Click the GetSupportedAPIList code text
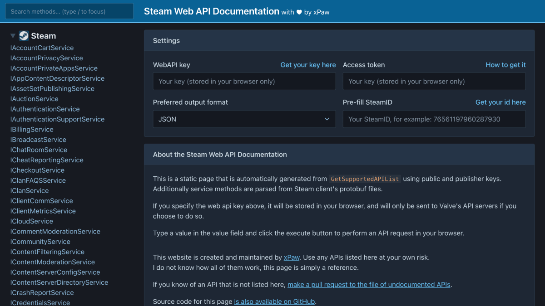This screenshot has width=545, height=306. (x=365, y=179)
